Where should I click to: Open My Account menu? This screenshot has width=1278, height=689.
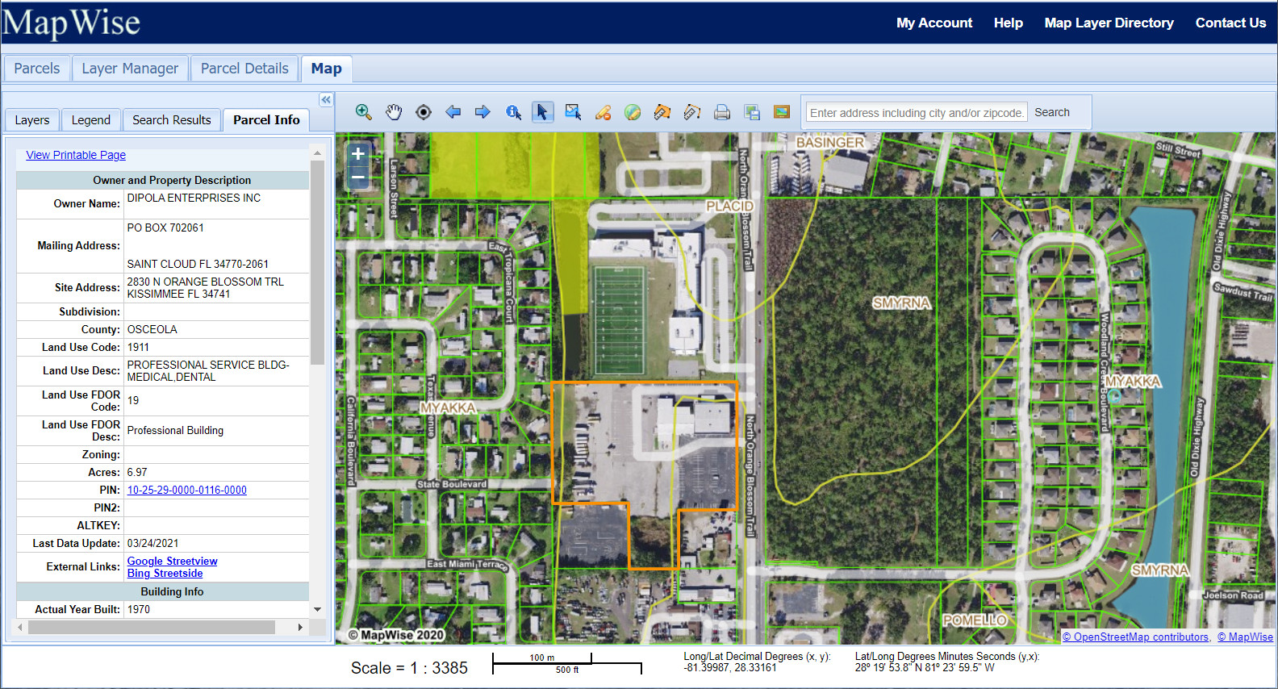coord(934,23)
